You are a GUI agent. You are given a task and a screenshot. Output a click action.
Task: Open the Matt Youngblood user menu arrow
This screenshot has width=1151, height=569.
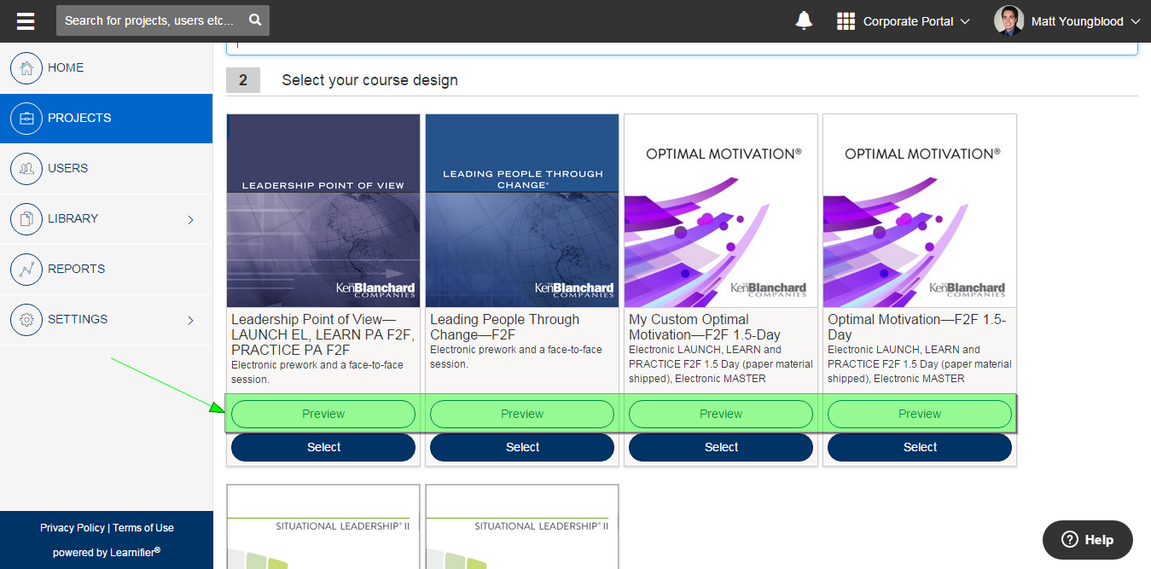pos(1136,21)
